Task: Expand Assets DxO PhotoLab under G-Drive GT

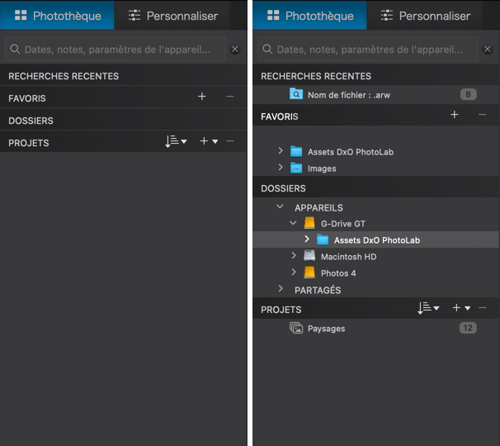Action: pos(307,239)
